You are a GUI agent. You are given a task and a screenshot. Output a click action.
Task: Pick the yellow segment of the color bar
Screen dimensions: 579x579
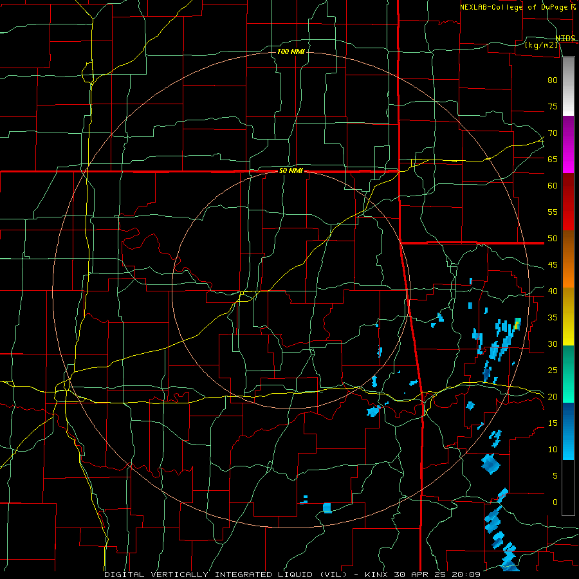568,317
